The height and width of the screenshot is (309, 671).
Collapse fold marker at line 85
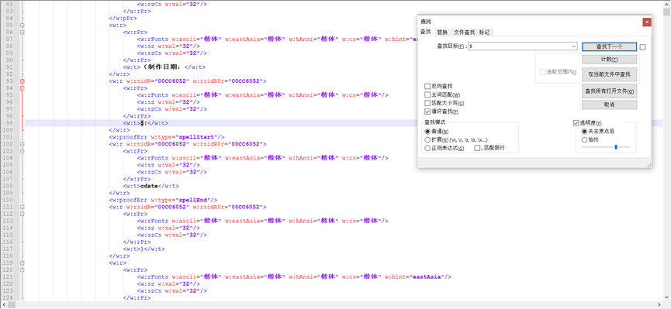tap(22, 26)
